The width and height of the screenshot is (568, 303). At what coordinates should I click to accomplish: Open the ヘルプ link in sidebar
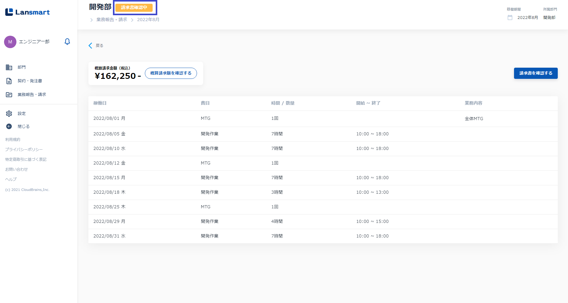[11, 179]
